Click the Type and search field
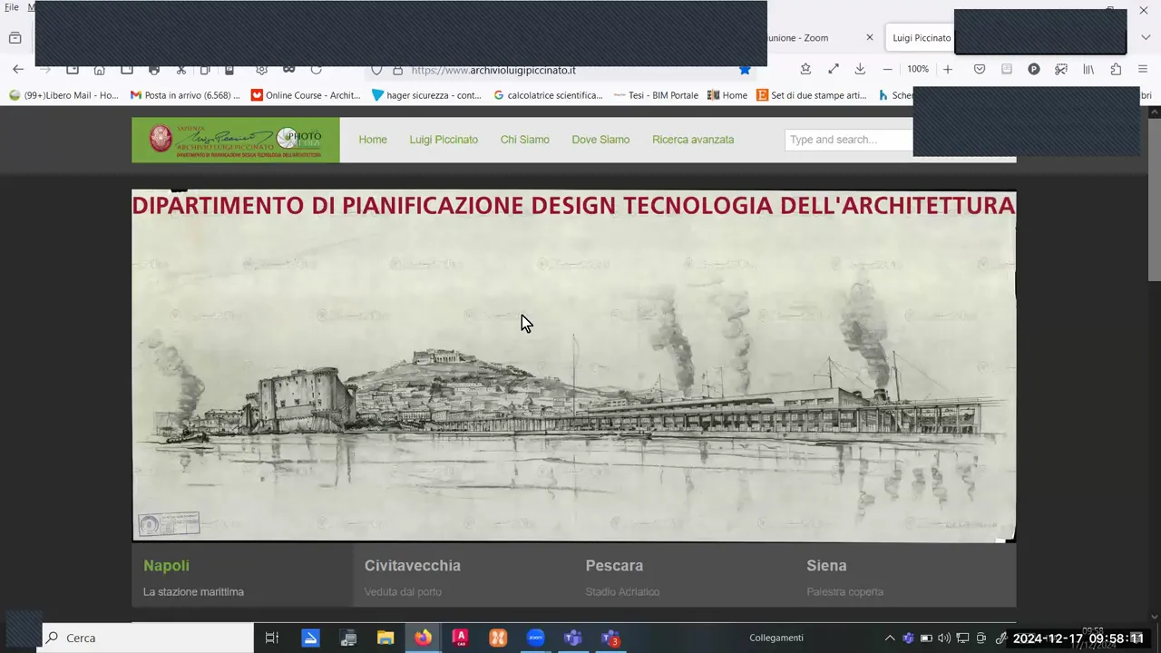Image resolution: width=1161 pixels, height=653 pixels. pyautogui.click(x=849, y=140)
